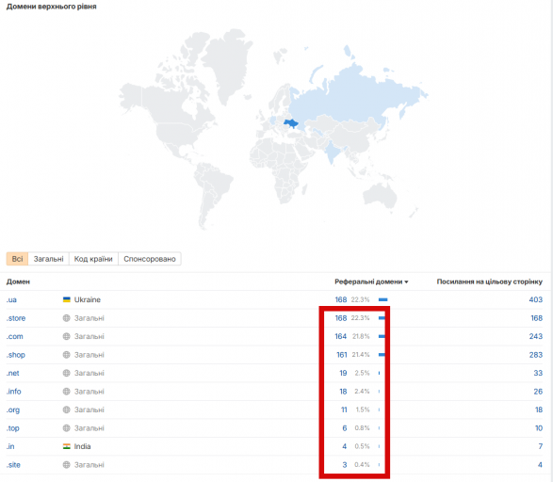This screenshot has height=482, width=553.
Task: Open the .net domain link
Action: pyautogui.click(x=12, y=373)
